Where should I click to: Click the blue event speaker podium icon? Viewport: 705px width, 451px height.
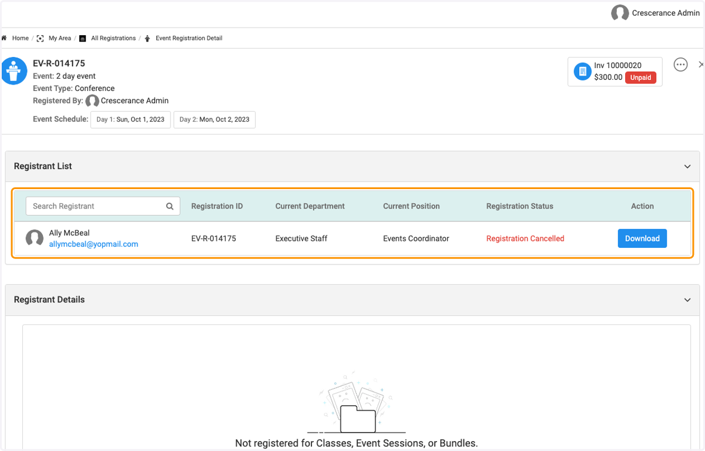pos(14,70)
